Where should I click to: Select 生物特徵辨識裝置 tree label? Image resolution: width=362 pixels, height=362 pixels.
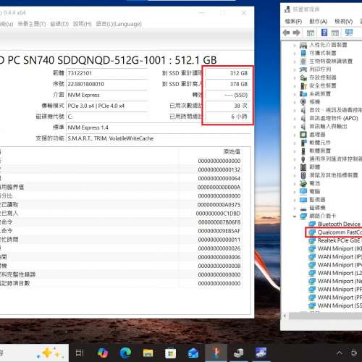pos(331,62)
